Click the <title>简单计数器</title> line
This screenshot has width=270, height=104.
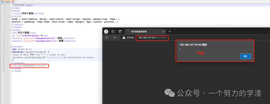(x=28, y=13)
